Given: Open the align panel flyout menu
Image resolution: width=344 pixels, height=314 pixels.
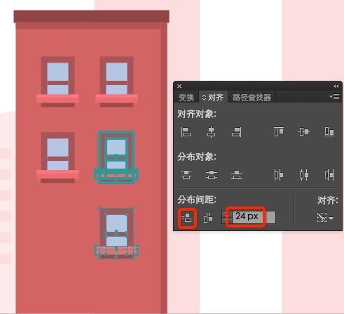Looking at the screenshot, I should coord(334,96).
